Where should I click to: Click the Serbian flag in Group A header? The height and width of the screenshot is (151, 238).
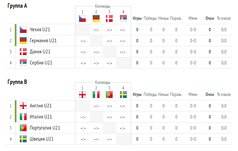click(123, 18)
